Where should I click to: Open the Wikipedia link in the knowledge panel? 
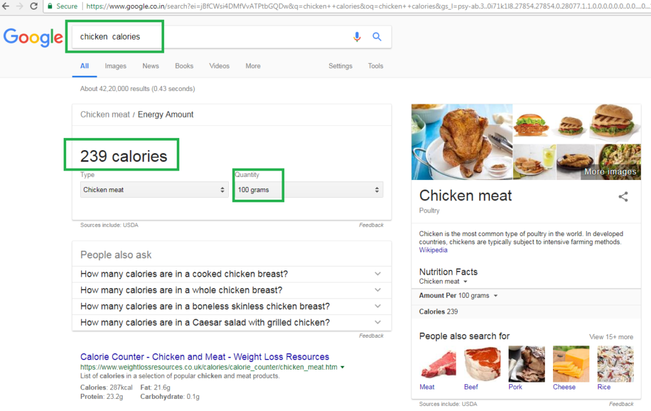point(433,249)
